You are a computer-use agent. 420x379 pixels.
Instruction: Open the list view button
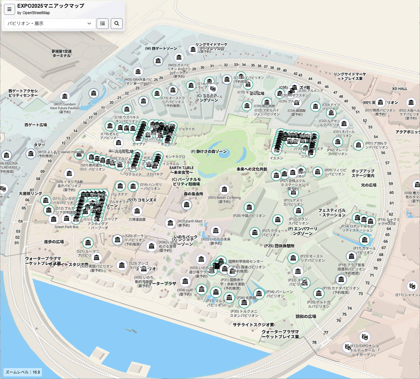pos(103,23)
